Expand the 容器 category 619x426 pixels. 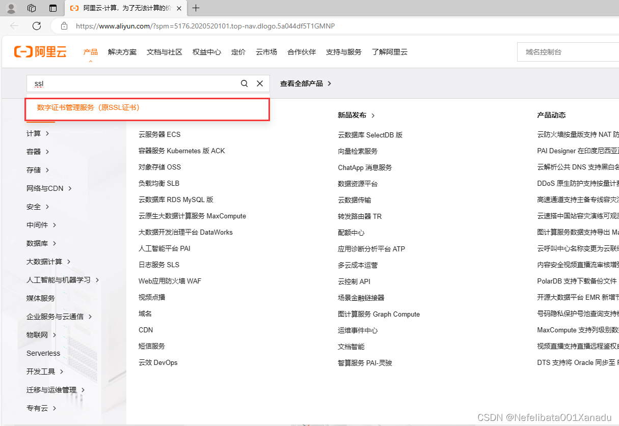(38, 152)
